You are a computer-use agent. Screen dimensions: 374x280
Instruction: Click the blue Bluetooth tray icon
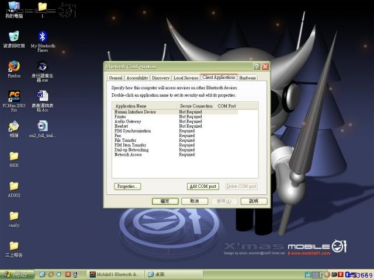pyautogui.click(x=347, y=275)
